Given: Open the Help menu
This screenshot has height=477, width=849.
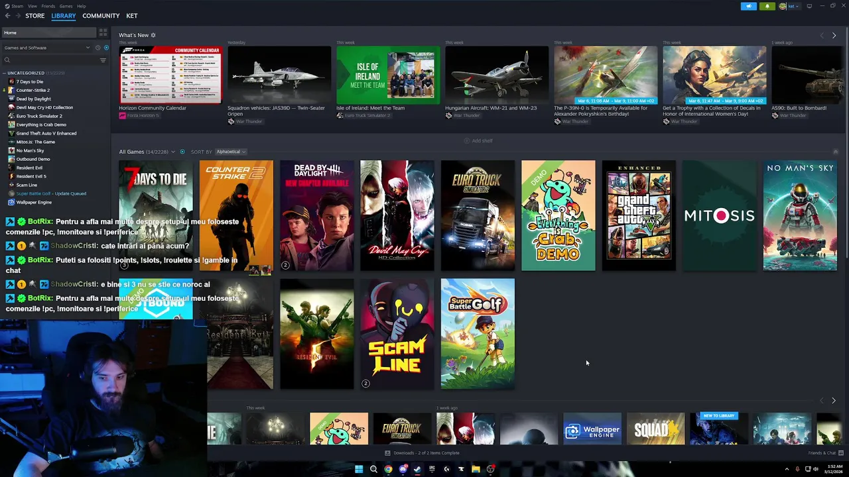Looking at the screenshot, I should tap(81, 6).
